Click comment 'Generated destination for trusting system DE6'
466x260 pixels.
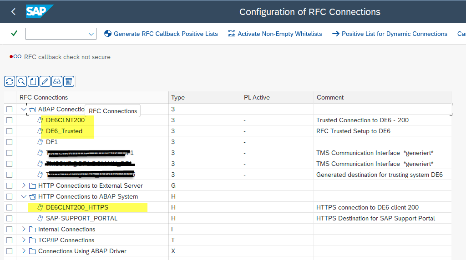pos(380,175)
